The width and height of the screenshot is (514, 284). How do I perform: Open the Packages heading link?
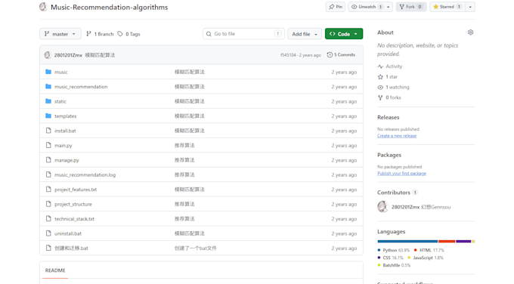coord(389,155)
